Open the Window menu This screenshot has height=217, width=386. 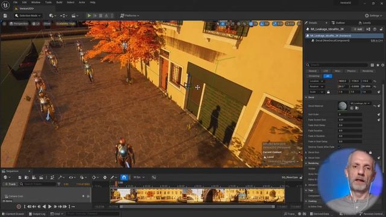pos(36,2)
